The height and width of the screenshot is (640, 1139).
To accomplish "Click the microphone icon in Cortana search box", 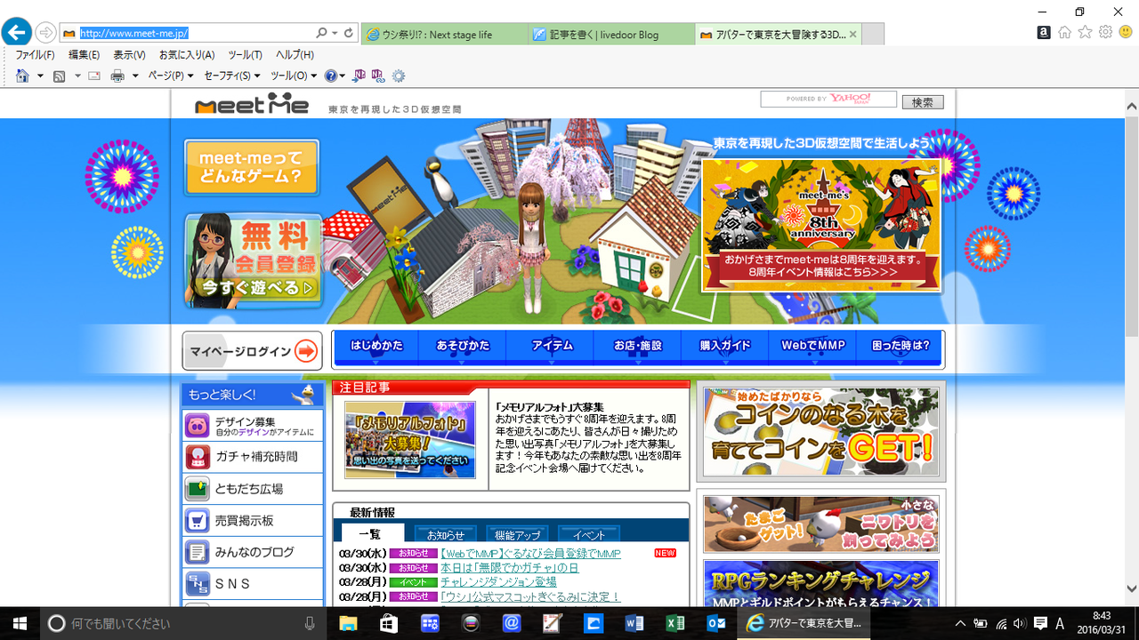I will [x=310, y=624].
